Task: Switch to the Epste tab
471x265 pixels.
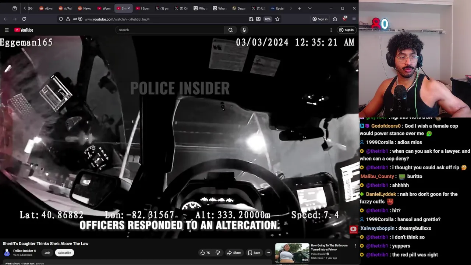Action: [277, 8]
